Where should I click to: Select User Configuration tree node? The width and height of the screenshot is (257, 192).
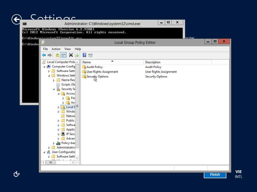[61, 152]
